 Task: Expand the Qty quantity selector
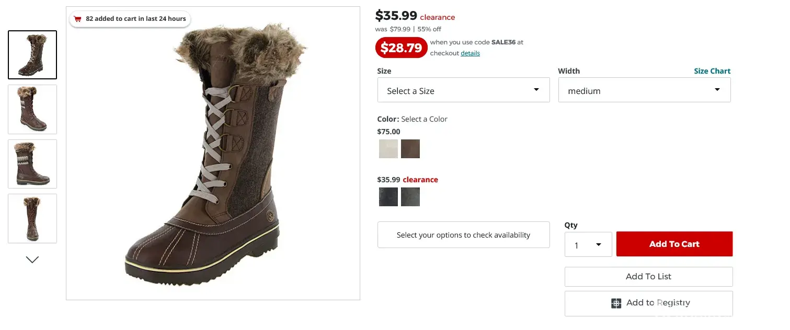tap(588, 244)
